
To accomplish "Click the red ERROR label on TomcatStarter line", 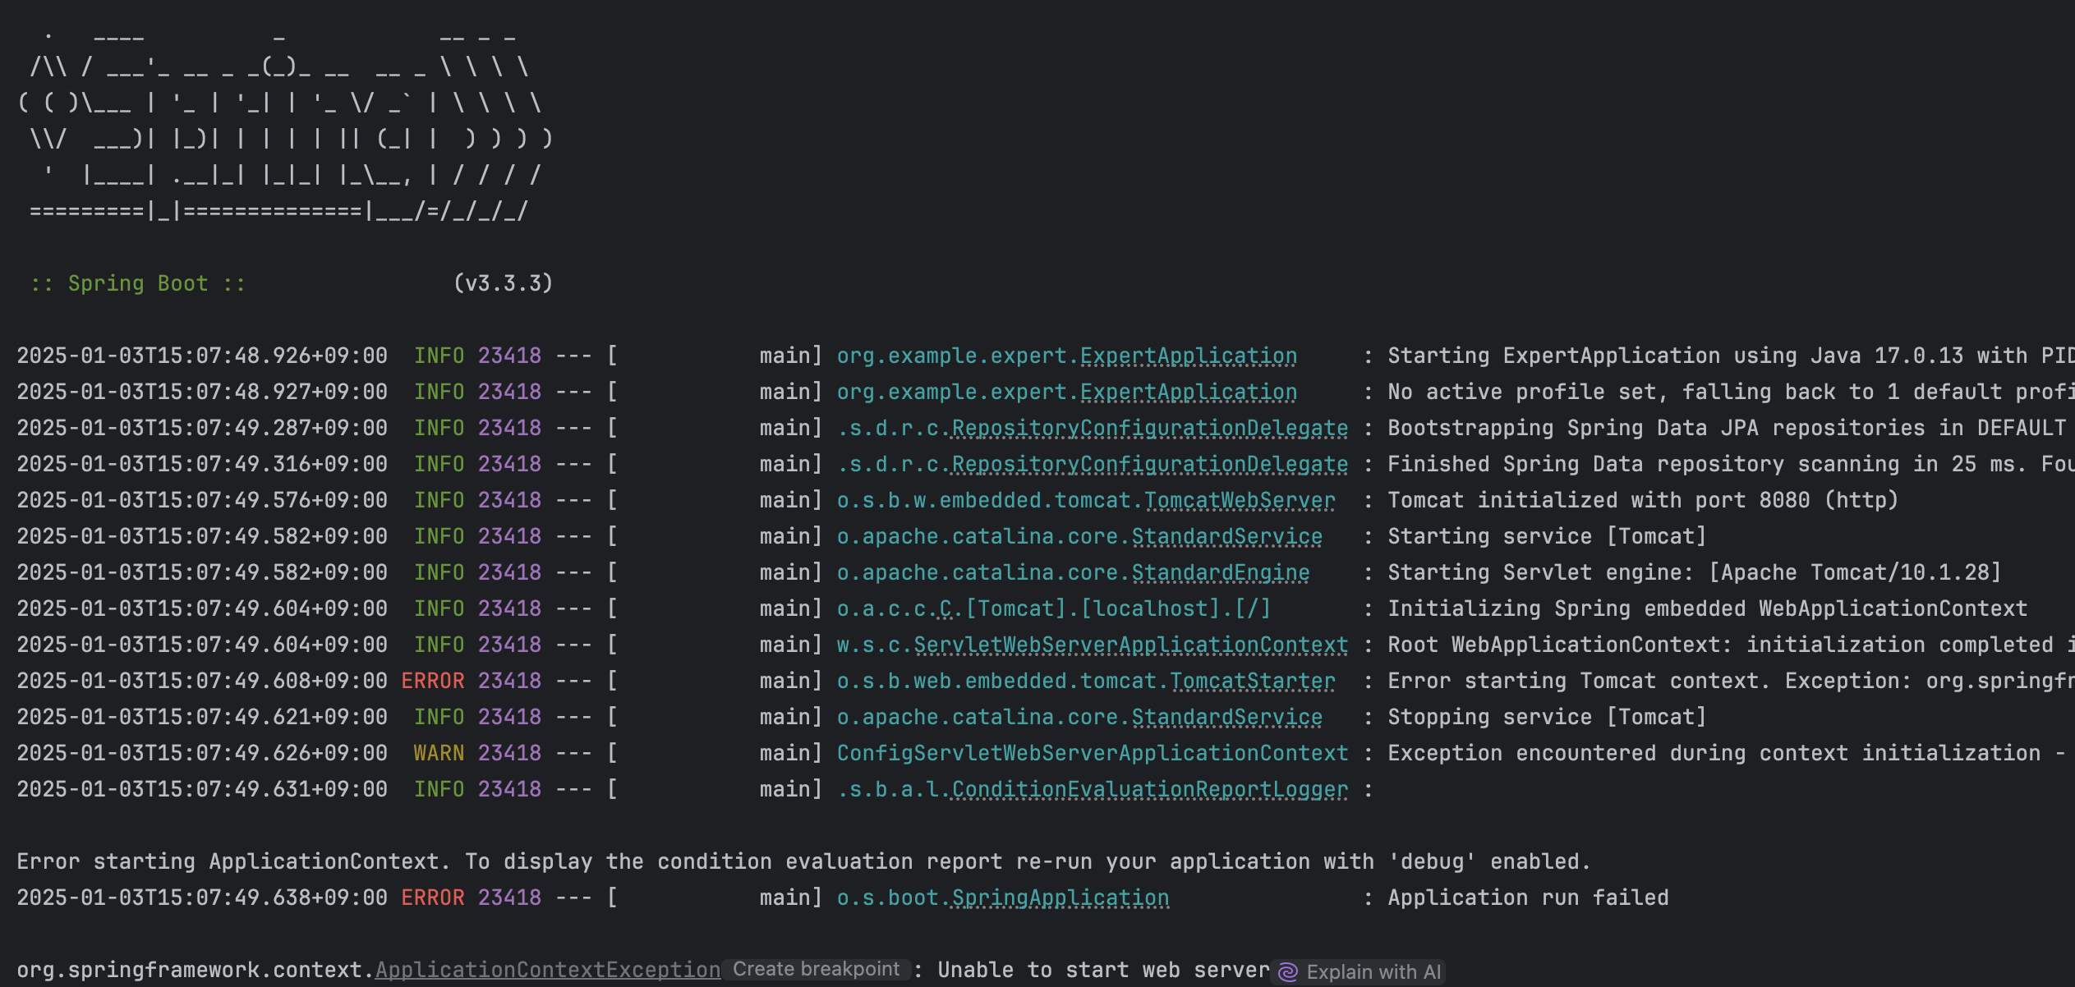I will (x=433, y=681).
